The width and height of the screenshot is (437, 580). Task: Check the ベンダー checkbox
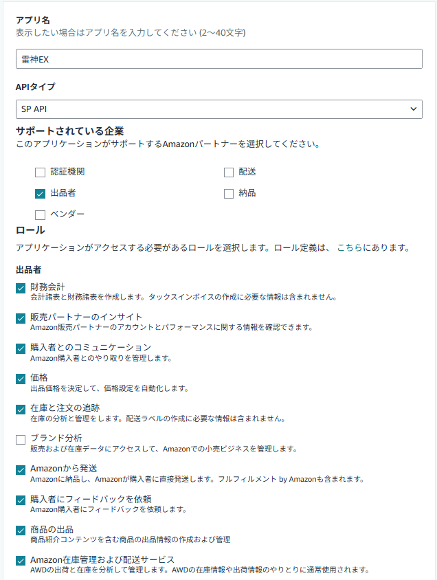click(x=40, y=214)
